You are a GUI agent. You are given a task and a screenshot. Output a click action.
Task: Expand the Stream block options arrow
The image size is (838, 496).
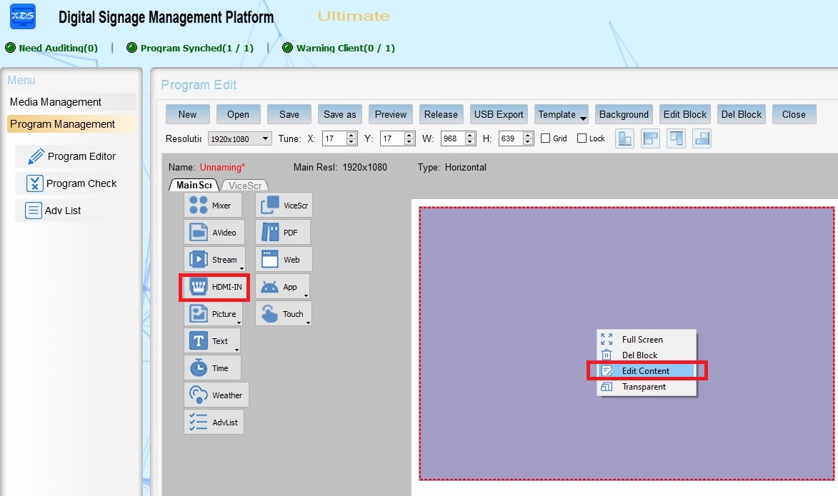pyautogui.click(x=241, y=268)
